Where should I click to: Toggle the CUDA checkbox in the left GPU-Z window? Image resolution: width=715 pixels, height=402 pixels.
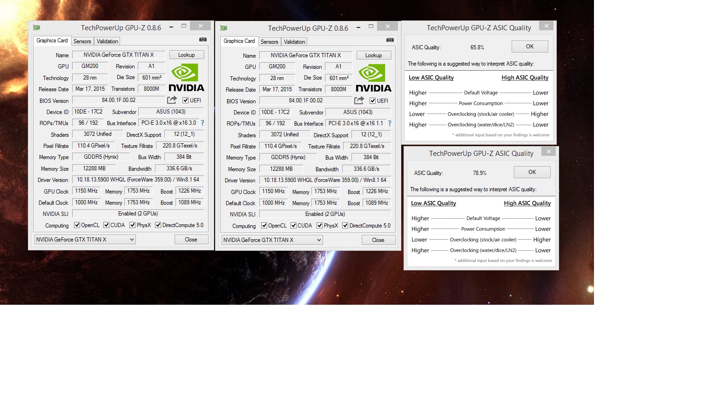[106, 225]
